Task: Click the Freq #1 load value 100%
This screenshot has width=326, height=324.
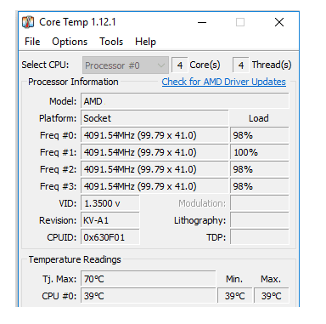Action: (x=260, y=152)
